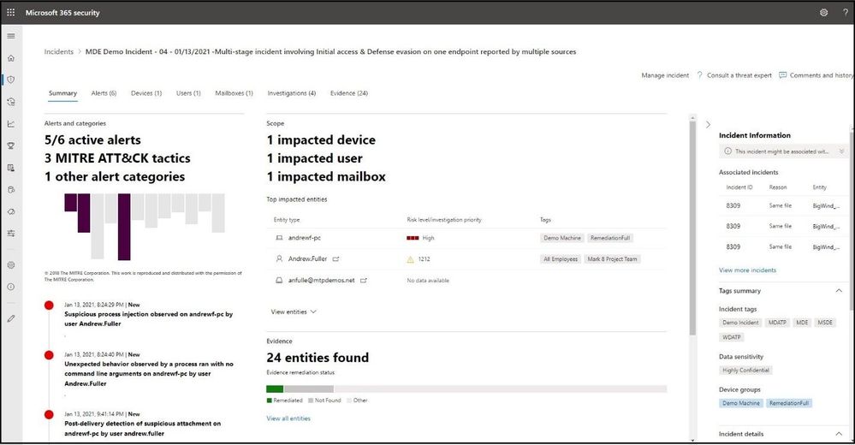Click main content vertical scrollbar

tap(692, 229)
